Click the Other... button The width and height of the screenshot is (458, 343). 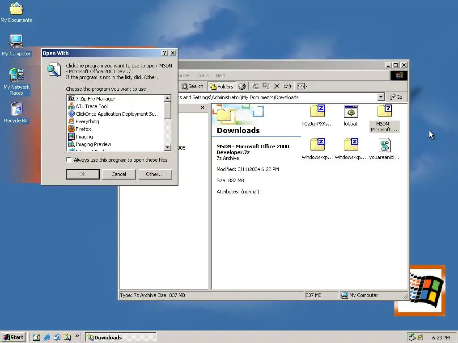point(155,174)
